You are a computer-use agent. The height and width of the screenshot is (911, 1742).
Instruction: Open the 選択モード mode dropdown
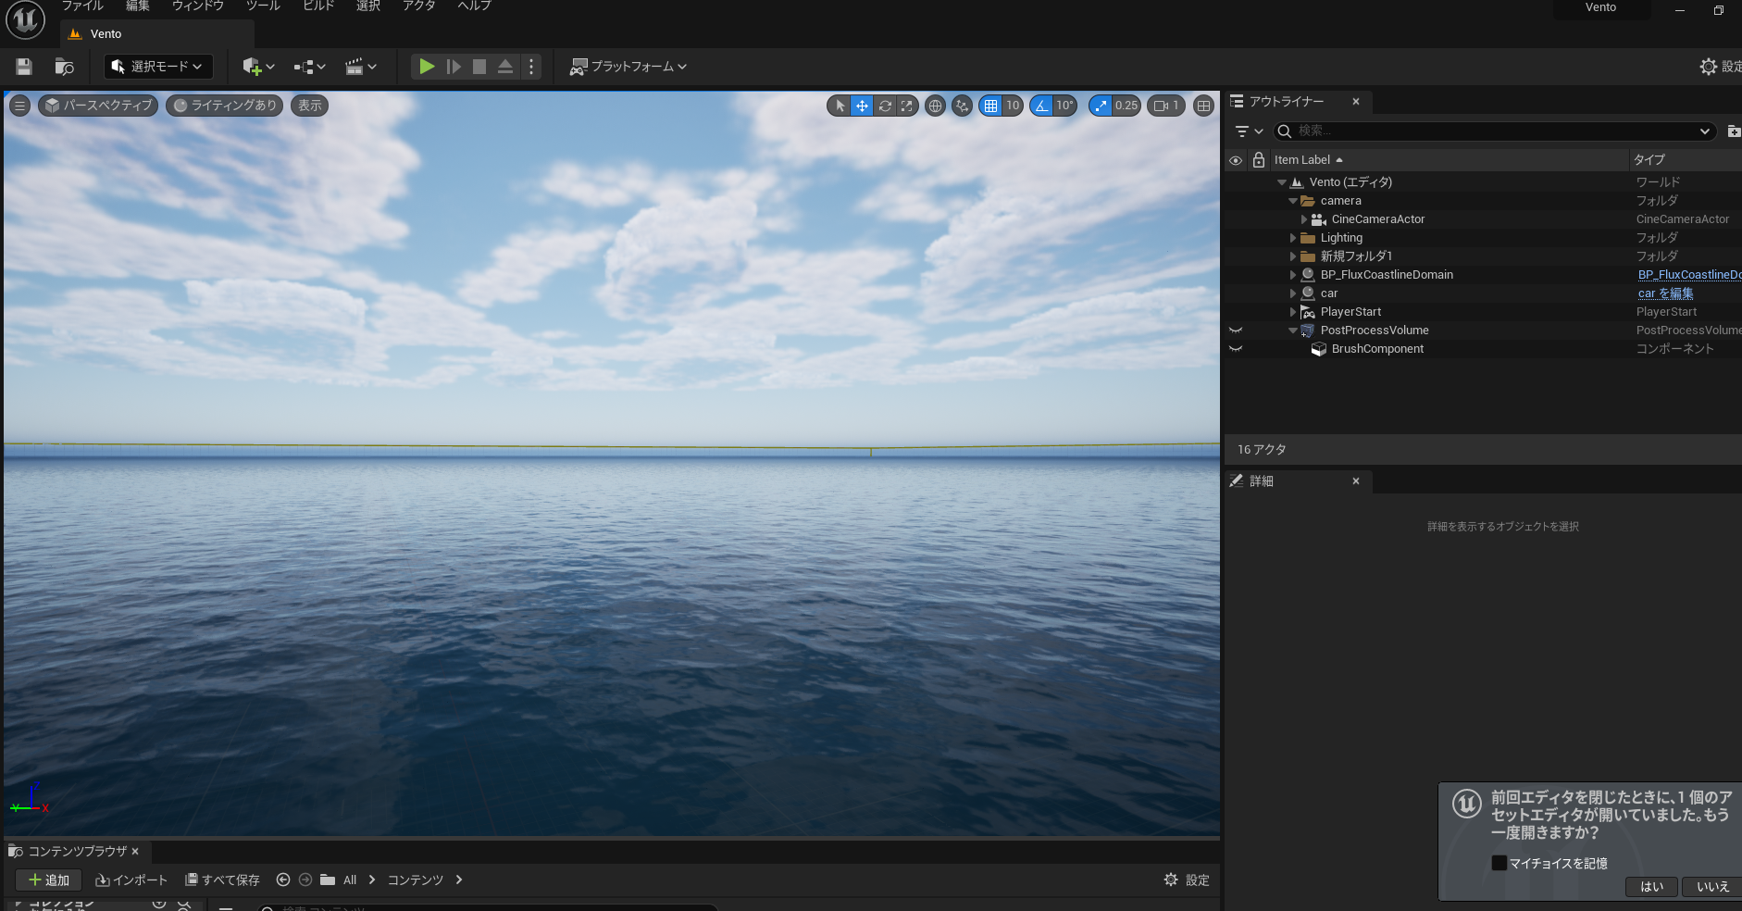pos(158,67)
